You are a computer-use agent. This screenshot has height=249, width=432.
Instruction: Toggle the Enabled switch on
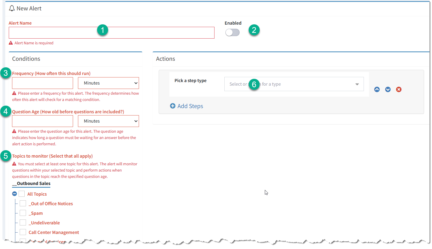coord(232,33)
